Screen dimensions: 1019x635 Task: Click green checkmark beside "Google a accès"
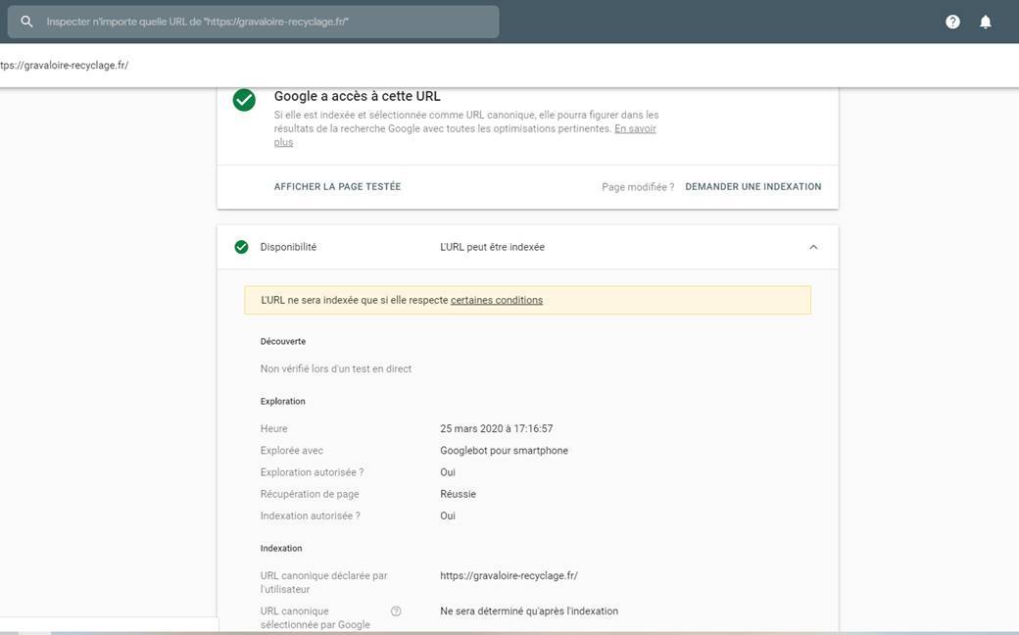coord(244,100)
